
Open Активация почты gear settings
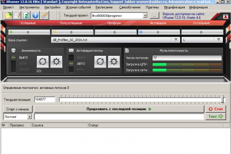tap(114, 62)
